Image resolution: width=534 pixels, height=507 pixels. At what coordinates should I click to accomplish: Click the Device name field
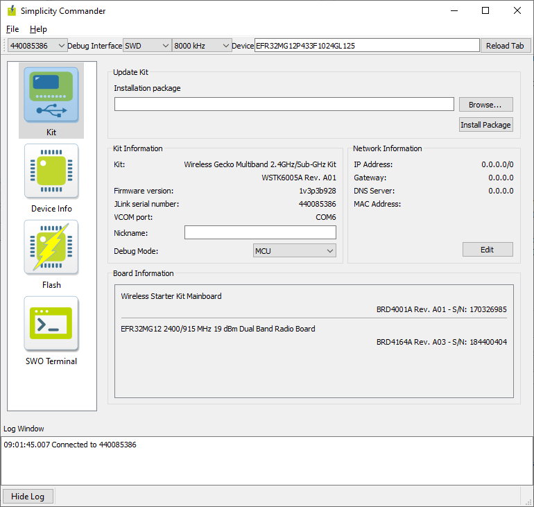(367, 46)
